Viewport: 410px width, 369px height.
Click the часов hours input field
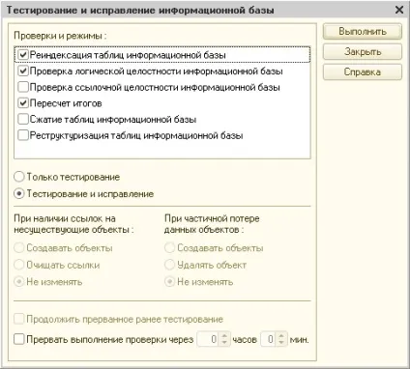coord(208,339)
